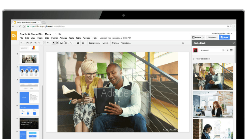Click the camera visual search icon
The width and height of the screenshot is (247, 139).
[223, 51]
